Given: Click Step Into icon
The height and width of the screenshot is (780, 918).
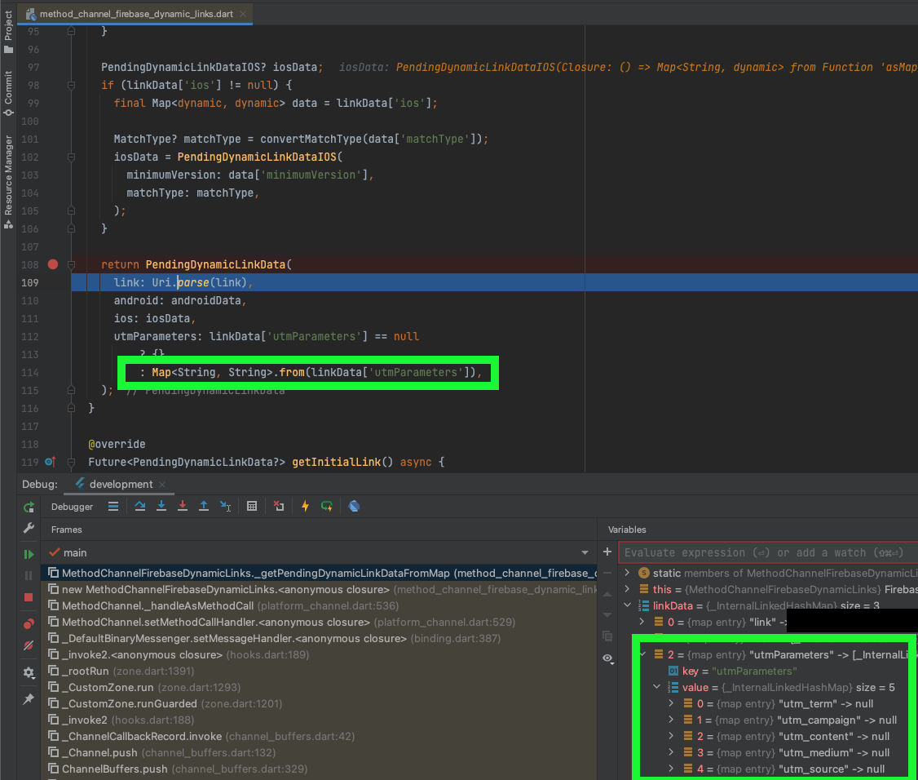Looking at the screenshot, I should [161, 507].
